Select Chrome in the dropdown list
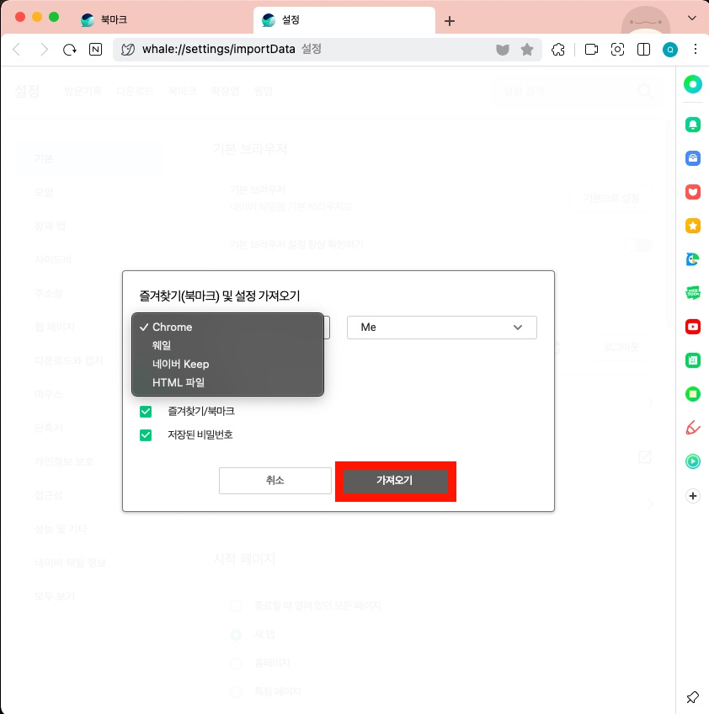 click(x=227, y=327)
